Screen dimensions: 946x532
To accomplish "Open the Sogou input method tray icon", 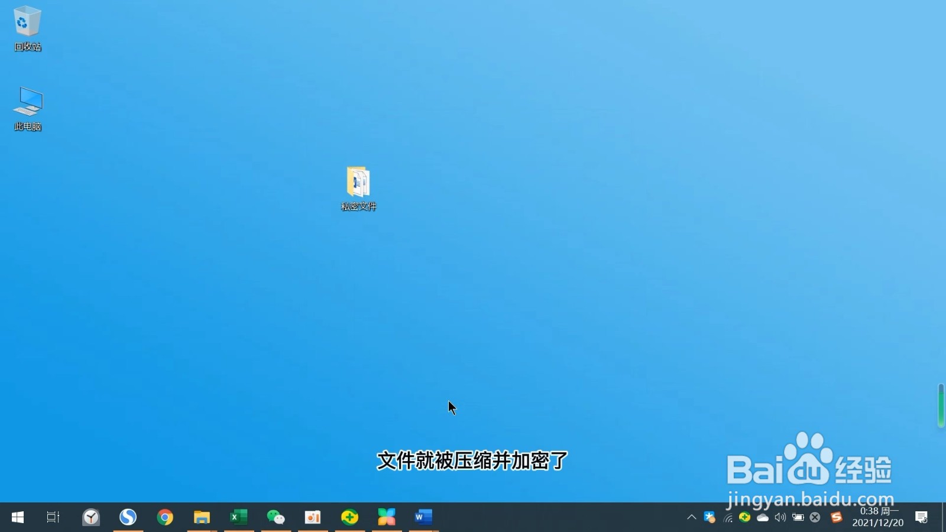I will (835, 517).
